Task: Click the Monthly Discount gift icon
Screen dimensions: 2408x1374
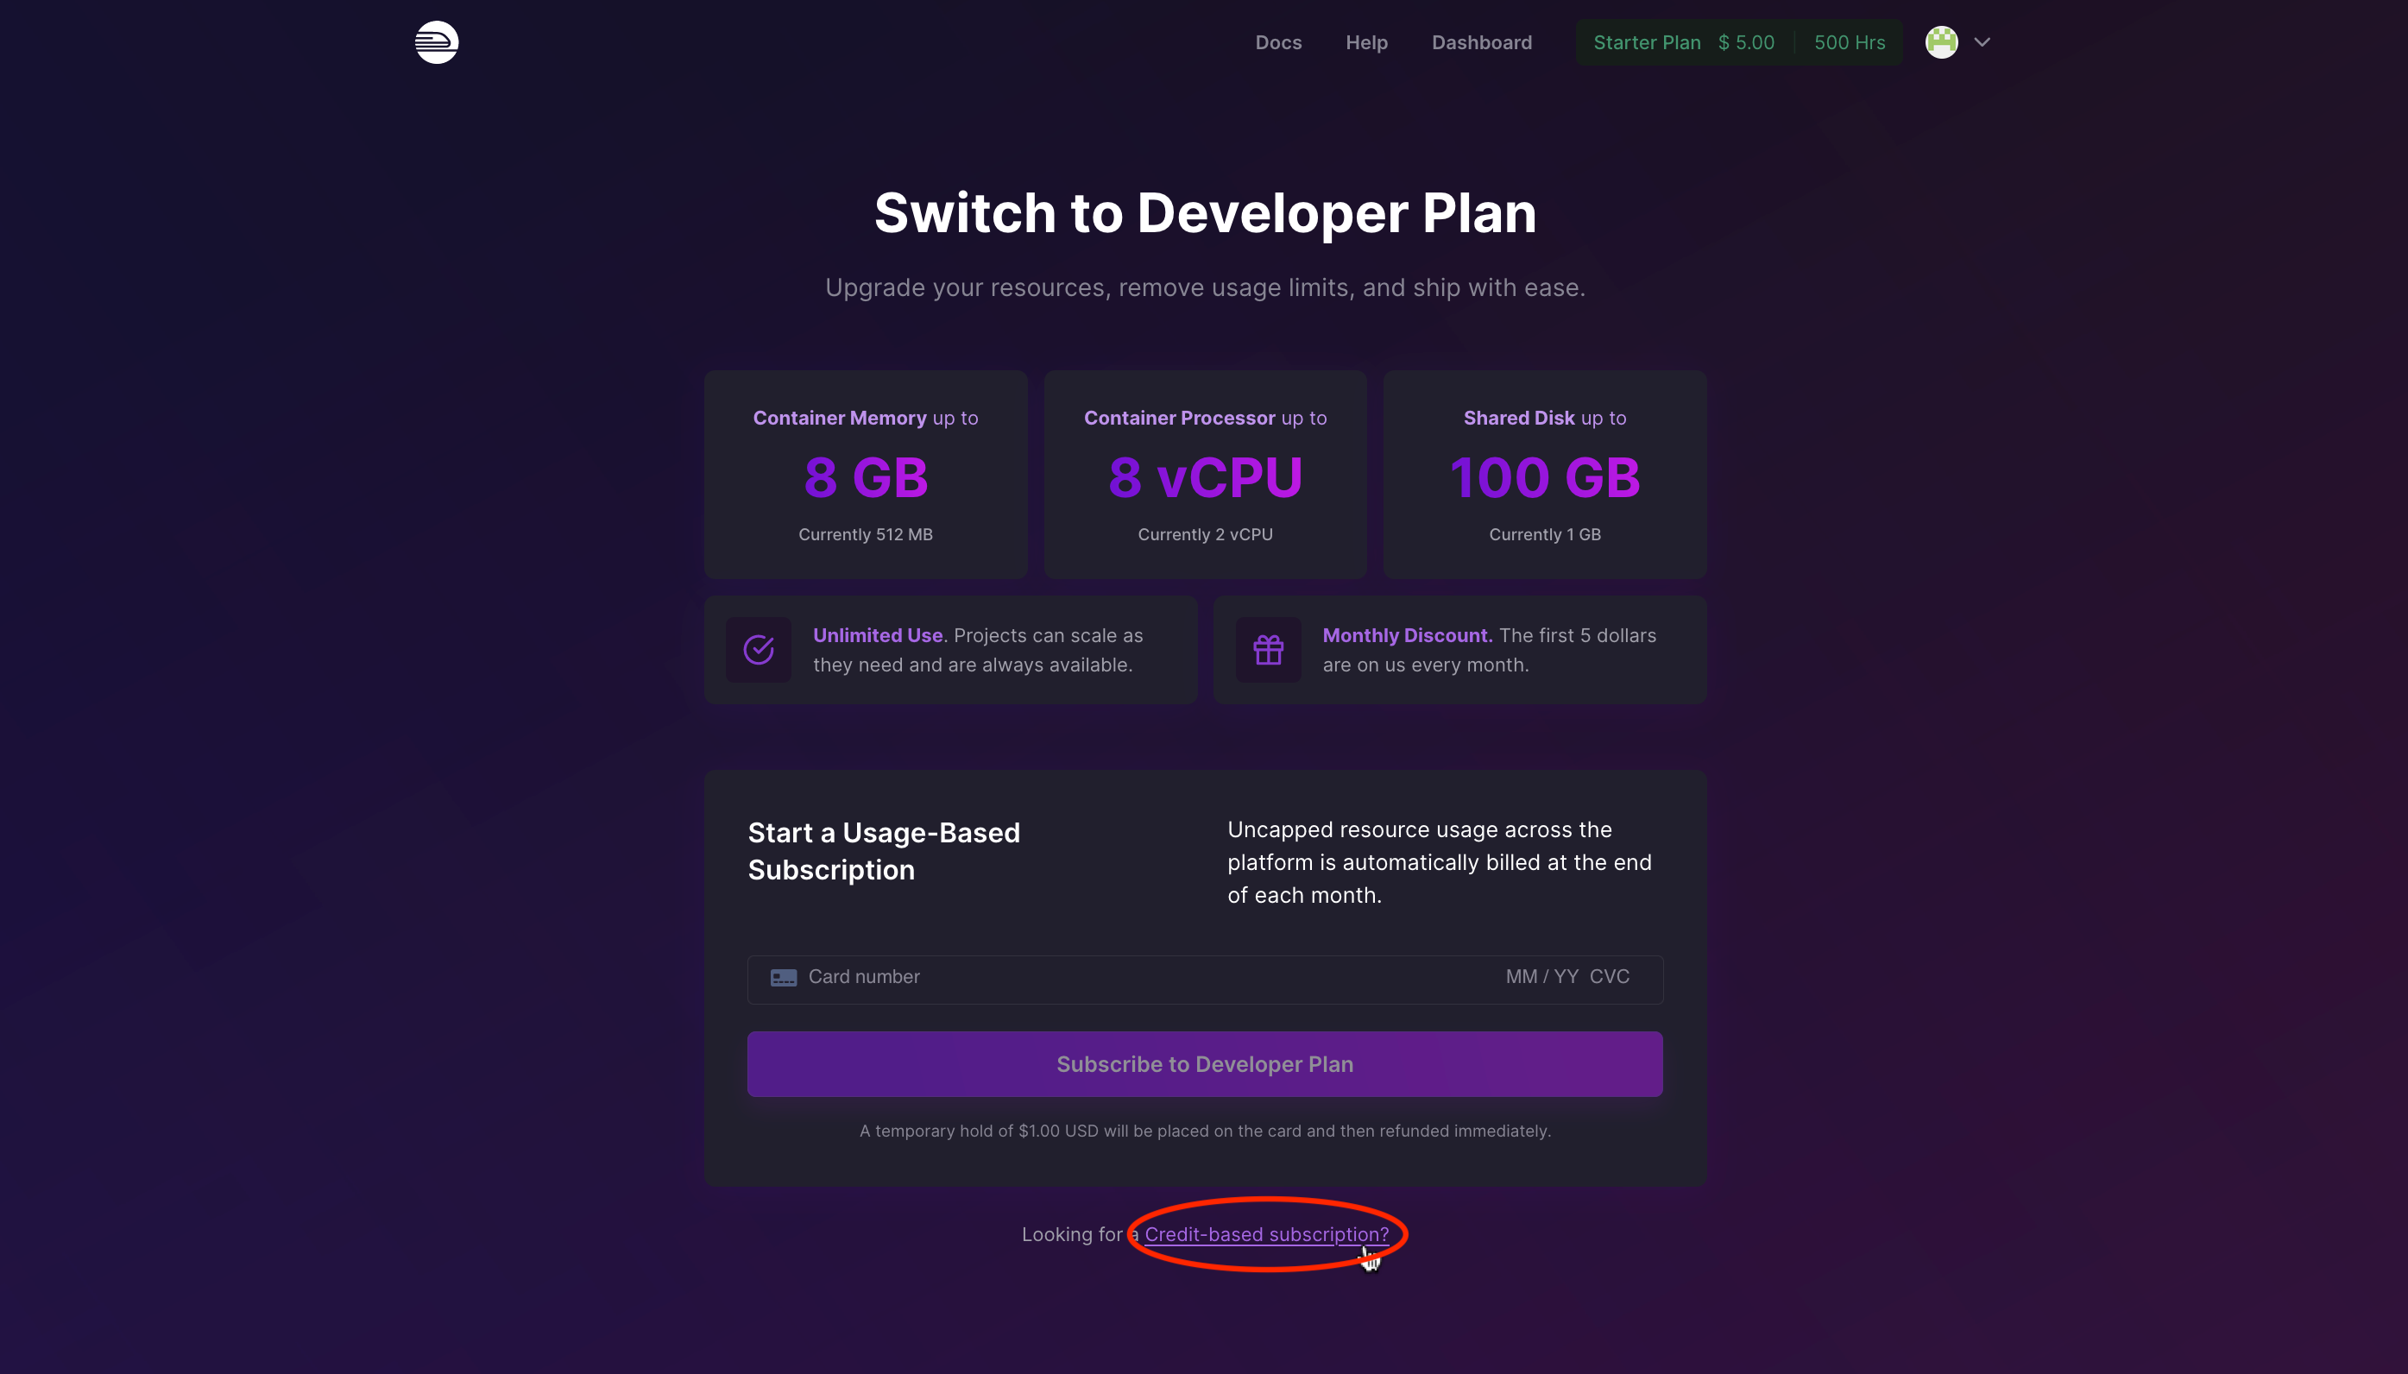Action: [x=1267, y=649]
